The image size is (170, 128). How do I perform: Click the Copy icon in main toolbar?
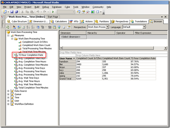click(x=27, y=12)
